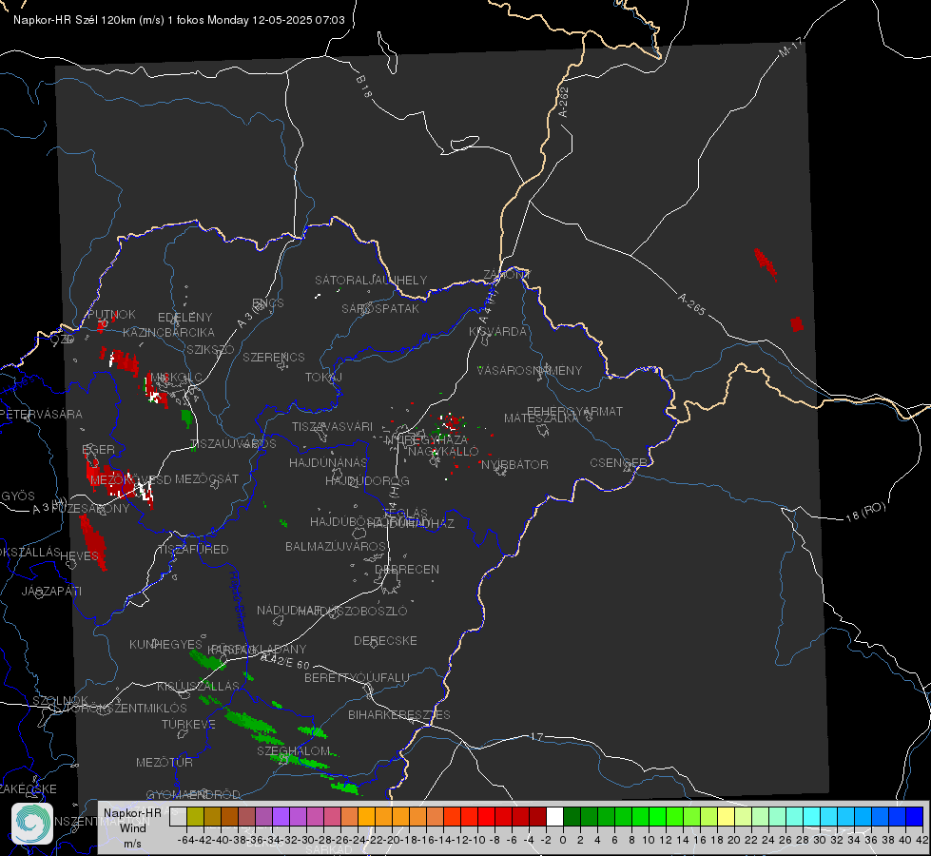This screenshot has width=931, height=856.
Task: Select the SÁTORALJAÚJHELY label
Action: pos(371,280)
